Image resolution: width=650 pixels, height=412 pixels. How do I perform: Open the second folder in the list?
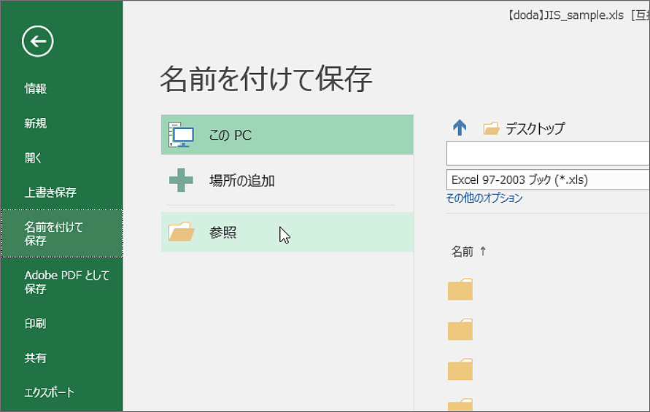(460, 329)
